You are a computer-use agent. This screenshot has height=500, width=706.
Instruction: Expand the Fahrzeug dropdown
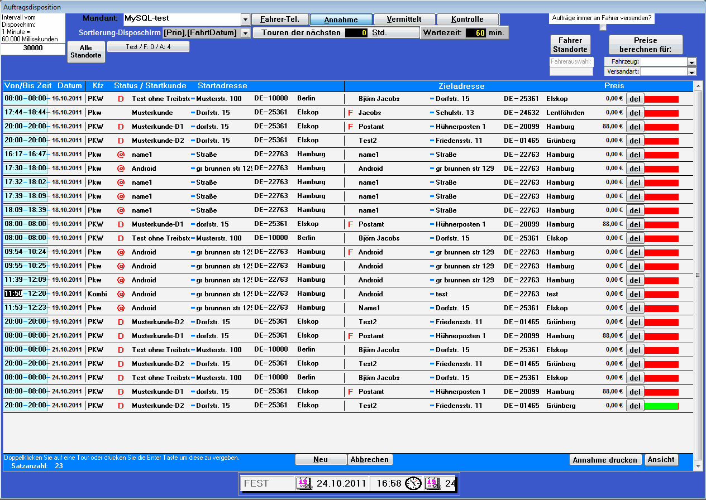692,62
